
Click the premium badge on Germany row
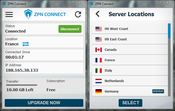158,91
